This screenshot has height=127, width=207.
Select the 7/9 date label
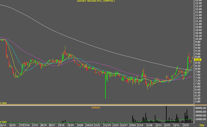[22, 125]
